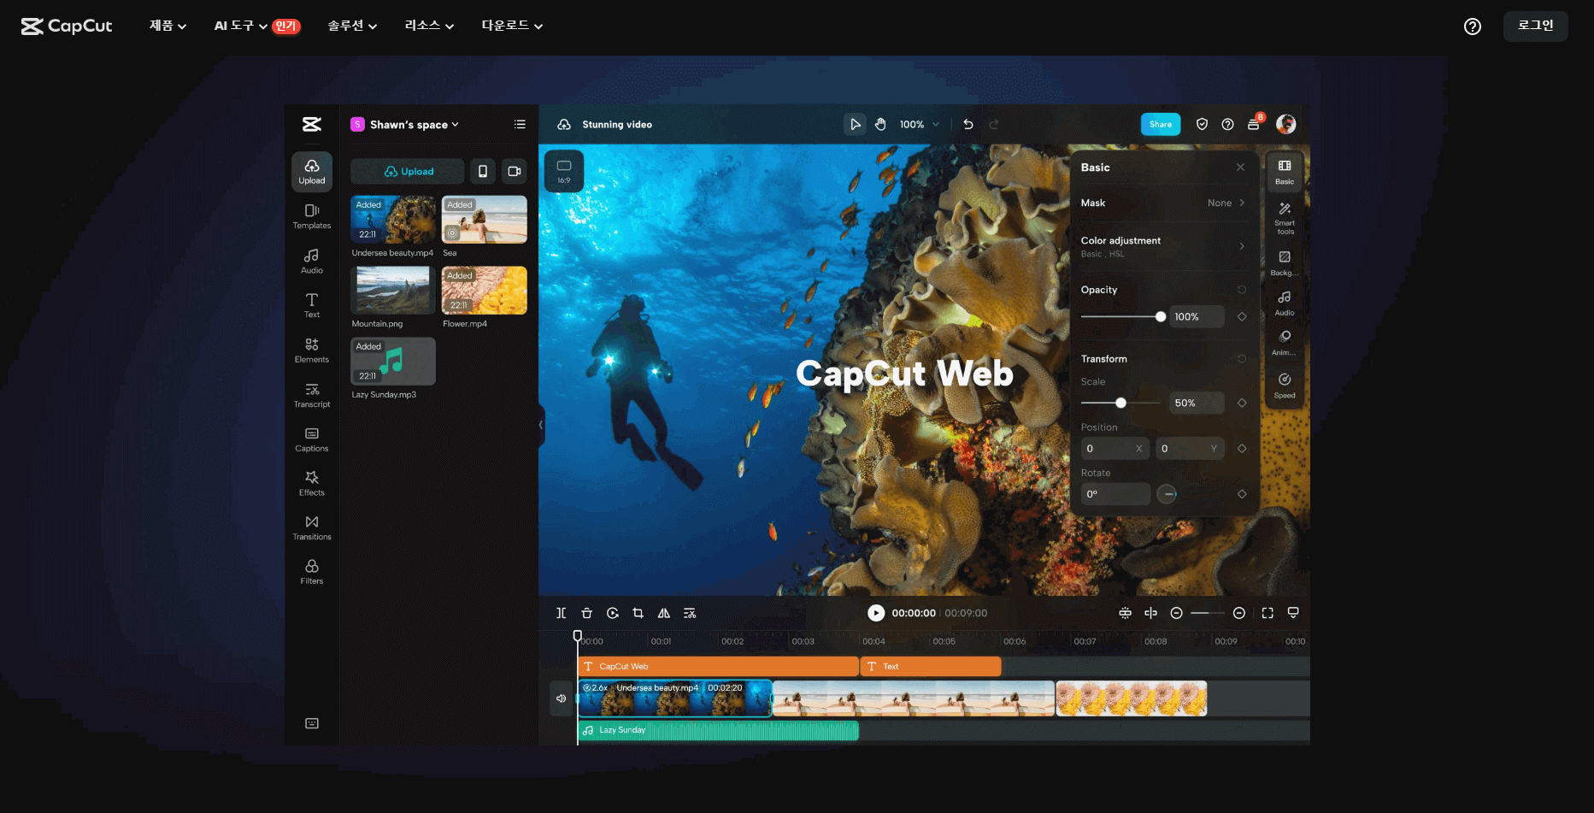Click the screen record camera icon
Image resolution: width=1594 pixels, height=813 pixels.
pos(514,171)
